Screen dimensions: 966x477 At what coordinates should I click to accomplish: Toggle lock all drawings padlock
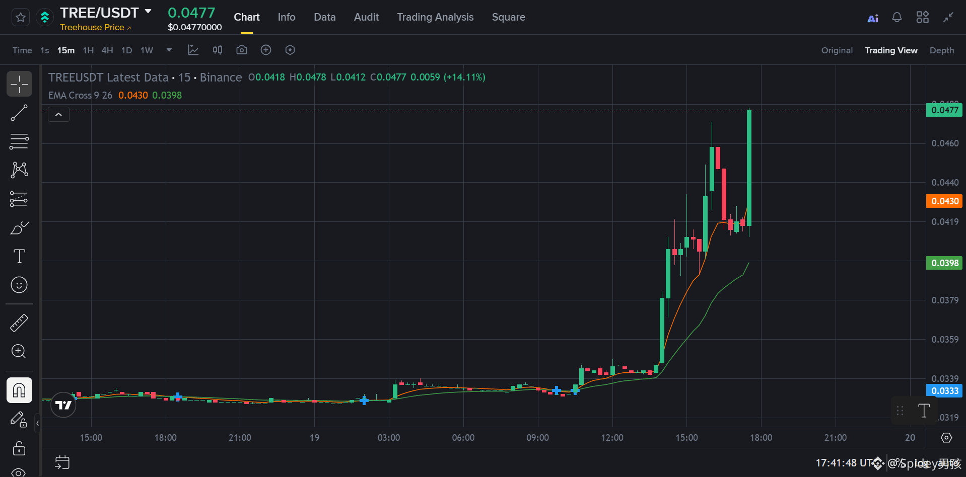coord(19,448)
